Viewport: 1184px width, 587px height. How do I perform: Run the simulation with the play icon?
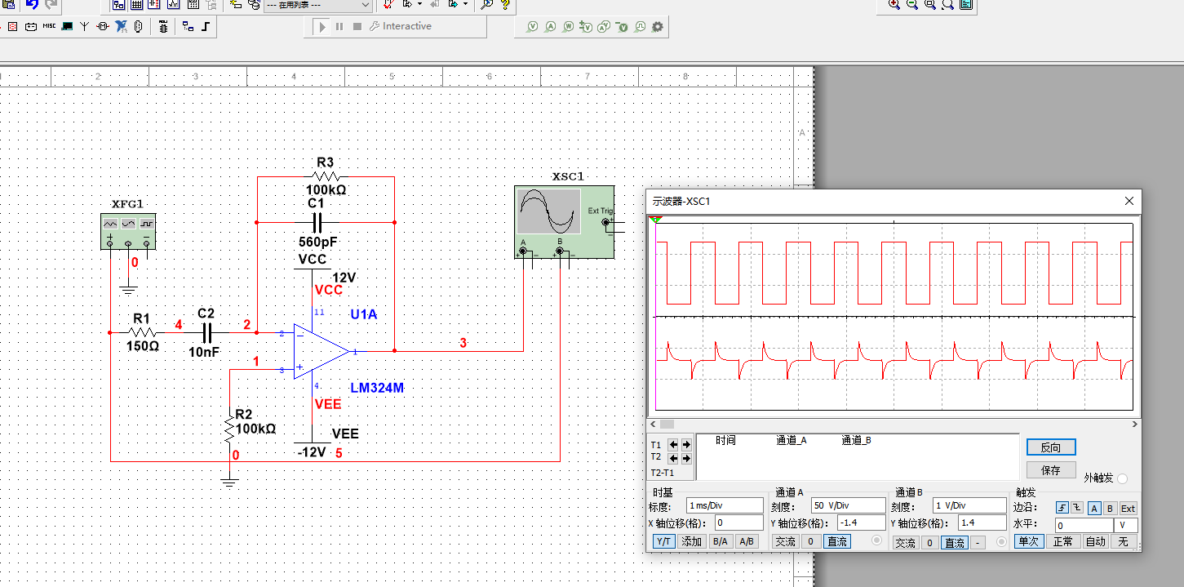click(x=323, y=26)
